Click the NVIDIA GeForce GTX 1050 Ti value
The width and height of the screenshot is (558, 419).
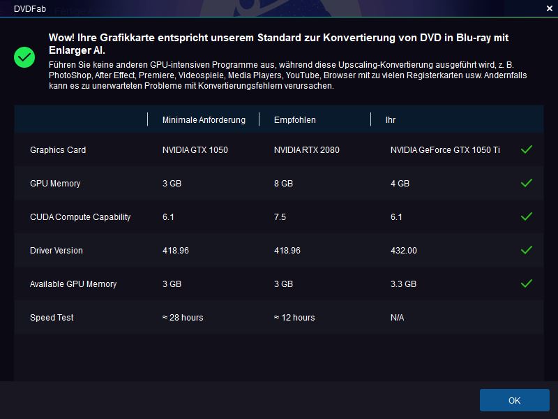(445, 150)
